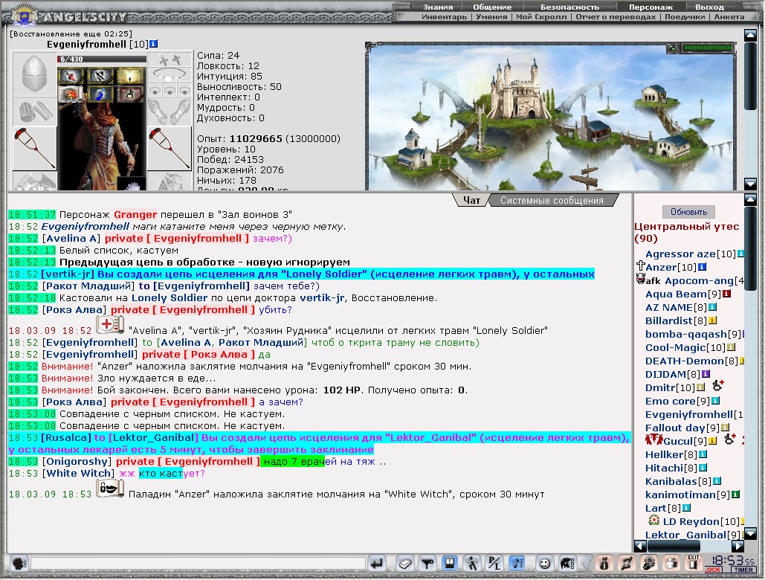Screen dimensions: 765x580
Task: Click the pouch bag icon in bottom bar
Action: pyautogui.click(x=604, y=564)
